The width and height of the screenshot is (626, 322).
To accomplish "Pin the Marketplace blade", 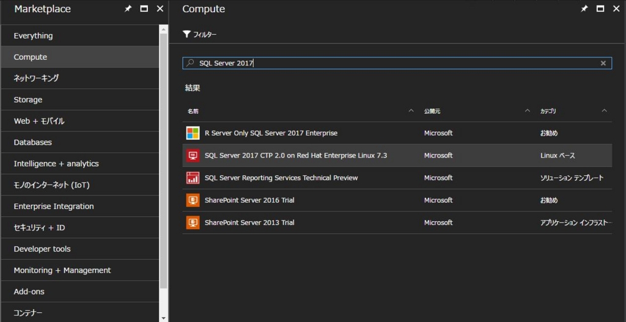I will pos(128,9).
